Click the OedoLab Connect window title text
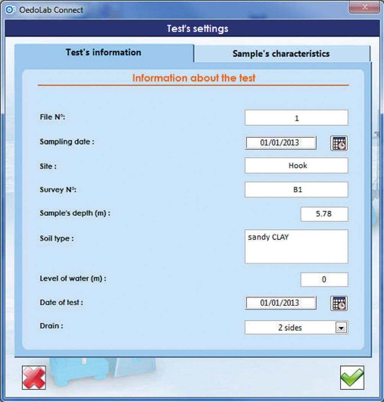This screenshot has height=402, width=384. click(51, 10)
